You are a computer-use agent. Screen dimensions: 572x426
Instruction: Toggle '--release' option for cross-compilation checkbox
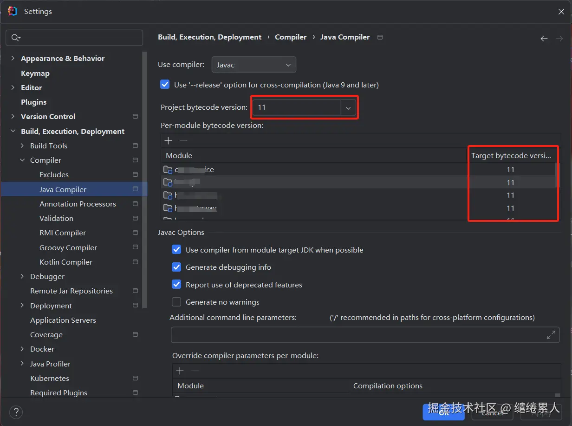tap(165, 85)
